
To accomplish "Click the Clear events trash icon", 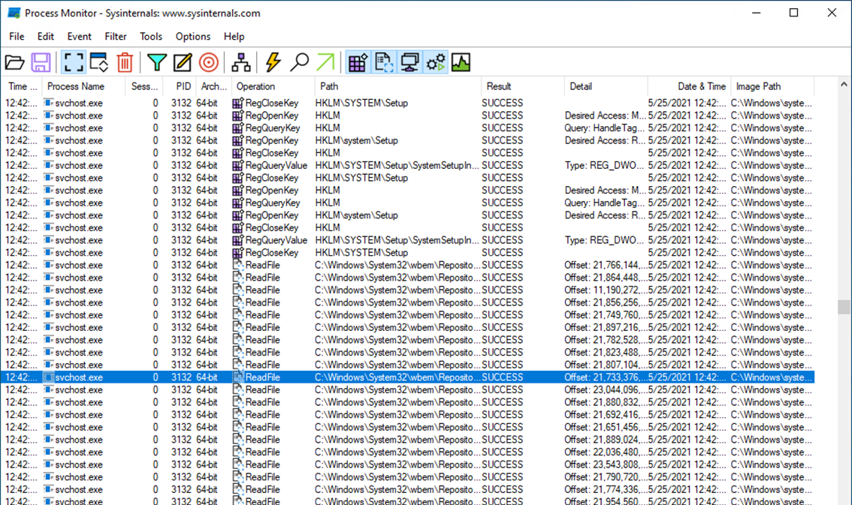I will tap(125, 62).
